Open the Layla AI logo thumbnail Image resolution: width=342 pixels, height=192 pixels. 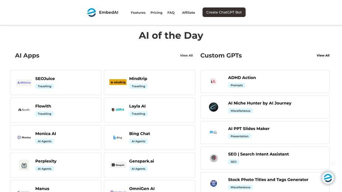(118, 110)
